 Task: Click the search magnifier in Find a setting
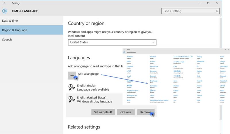217,11
